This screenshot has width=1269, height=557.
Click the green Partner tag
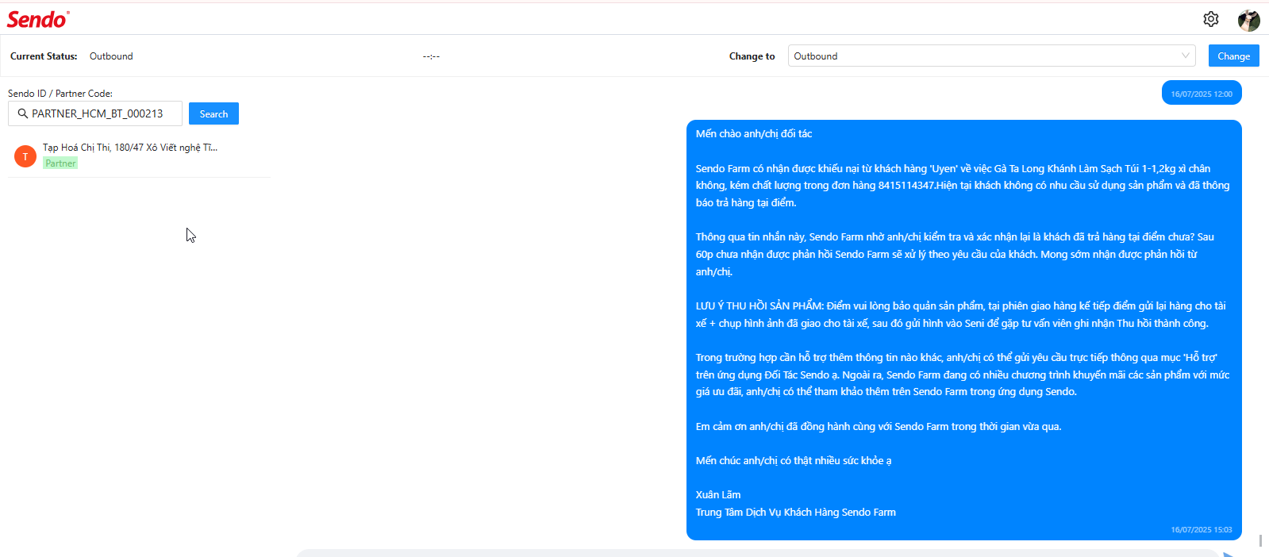tap(60, 163)
